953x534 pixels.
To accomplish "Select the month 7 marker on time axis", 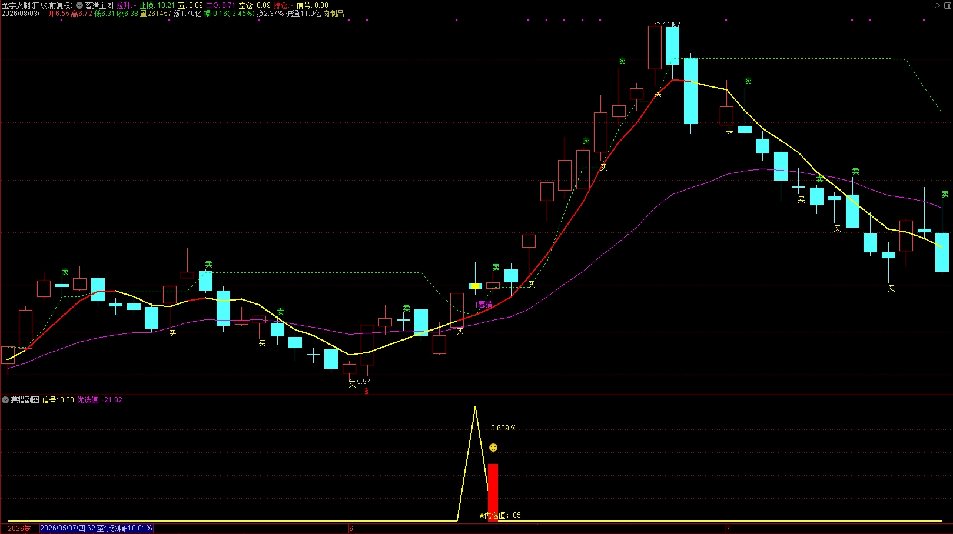I will [728, 529].
